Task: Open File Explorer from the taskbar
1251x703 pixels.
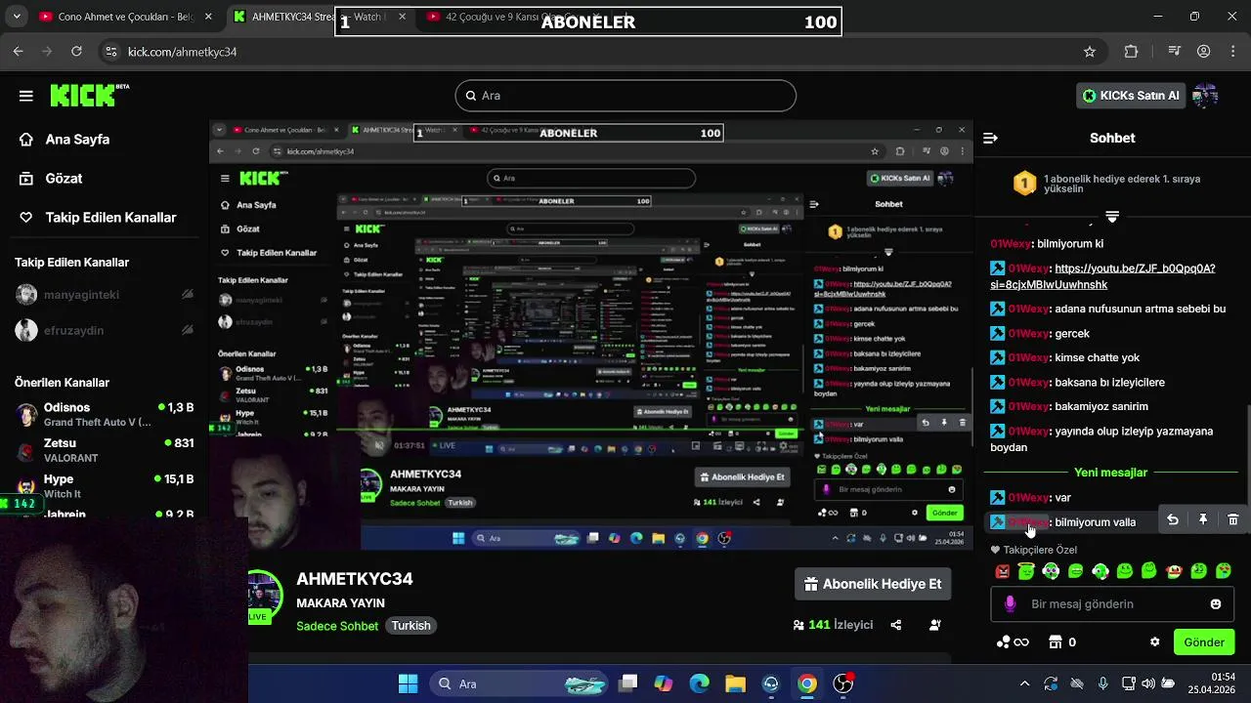Action: point(735,683)
